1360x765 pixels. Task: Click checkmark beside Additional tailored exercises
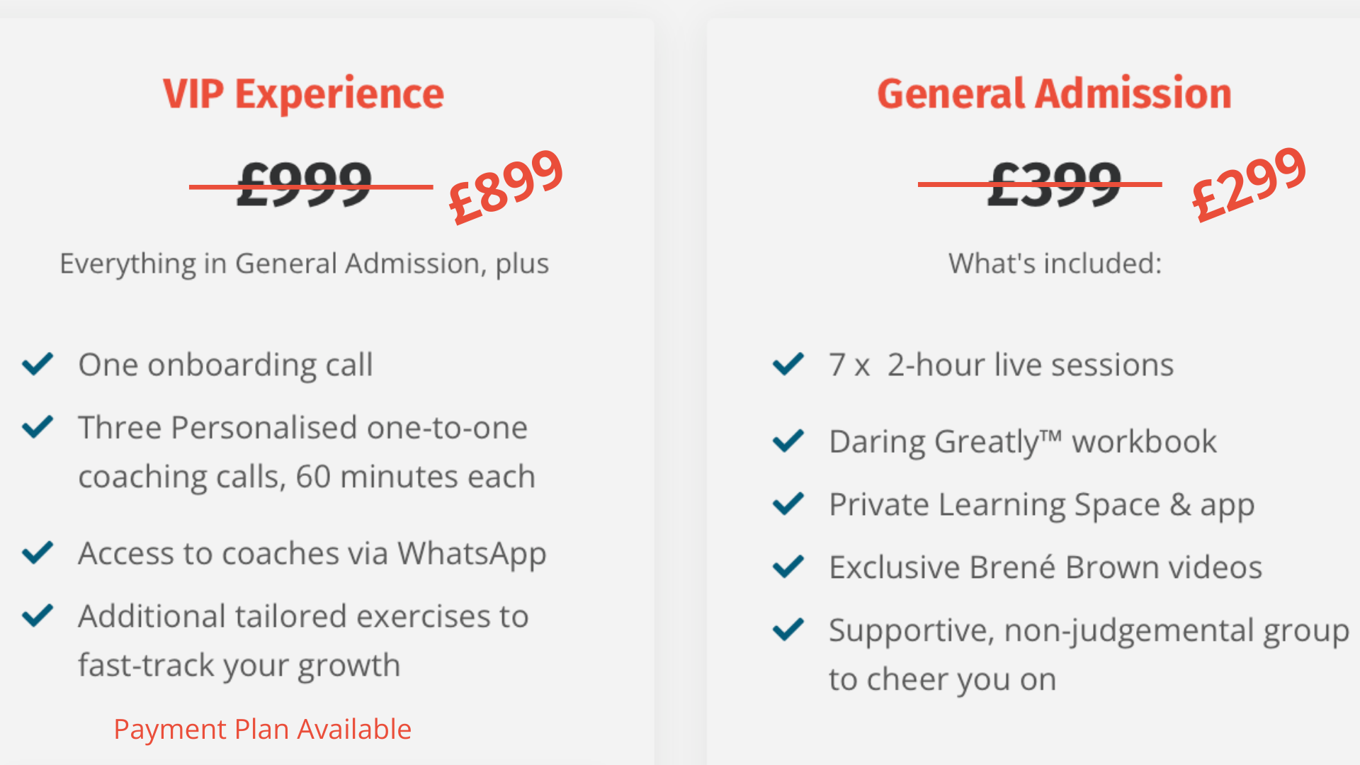pyautogui.click(x=38, y=616)
